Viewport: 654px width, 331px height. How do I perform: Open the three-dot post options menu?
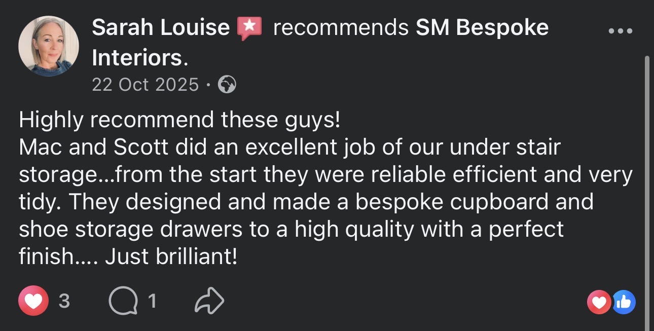[x=620, y=30]
